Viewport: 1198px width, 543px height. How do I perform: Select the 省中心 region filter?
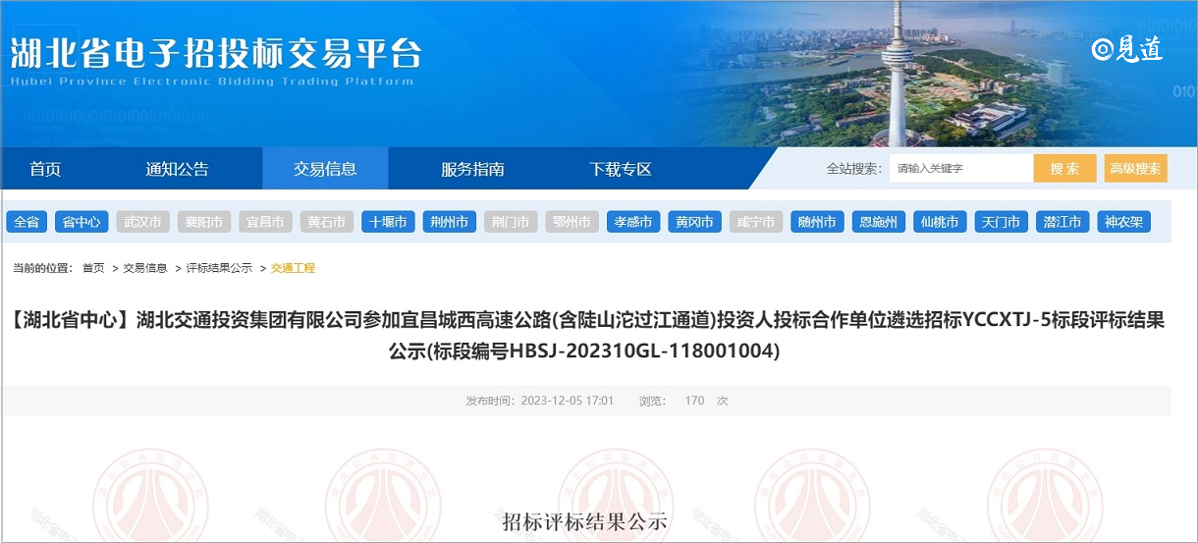pyautogui.click(x=81, y=222)
